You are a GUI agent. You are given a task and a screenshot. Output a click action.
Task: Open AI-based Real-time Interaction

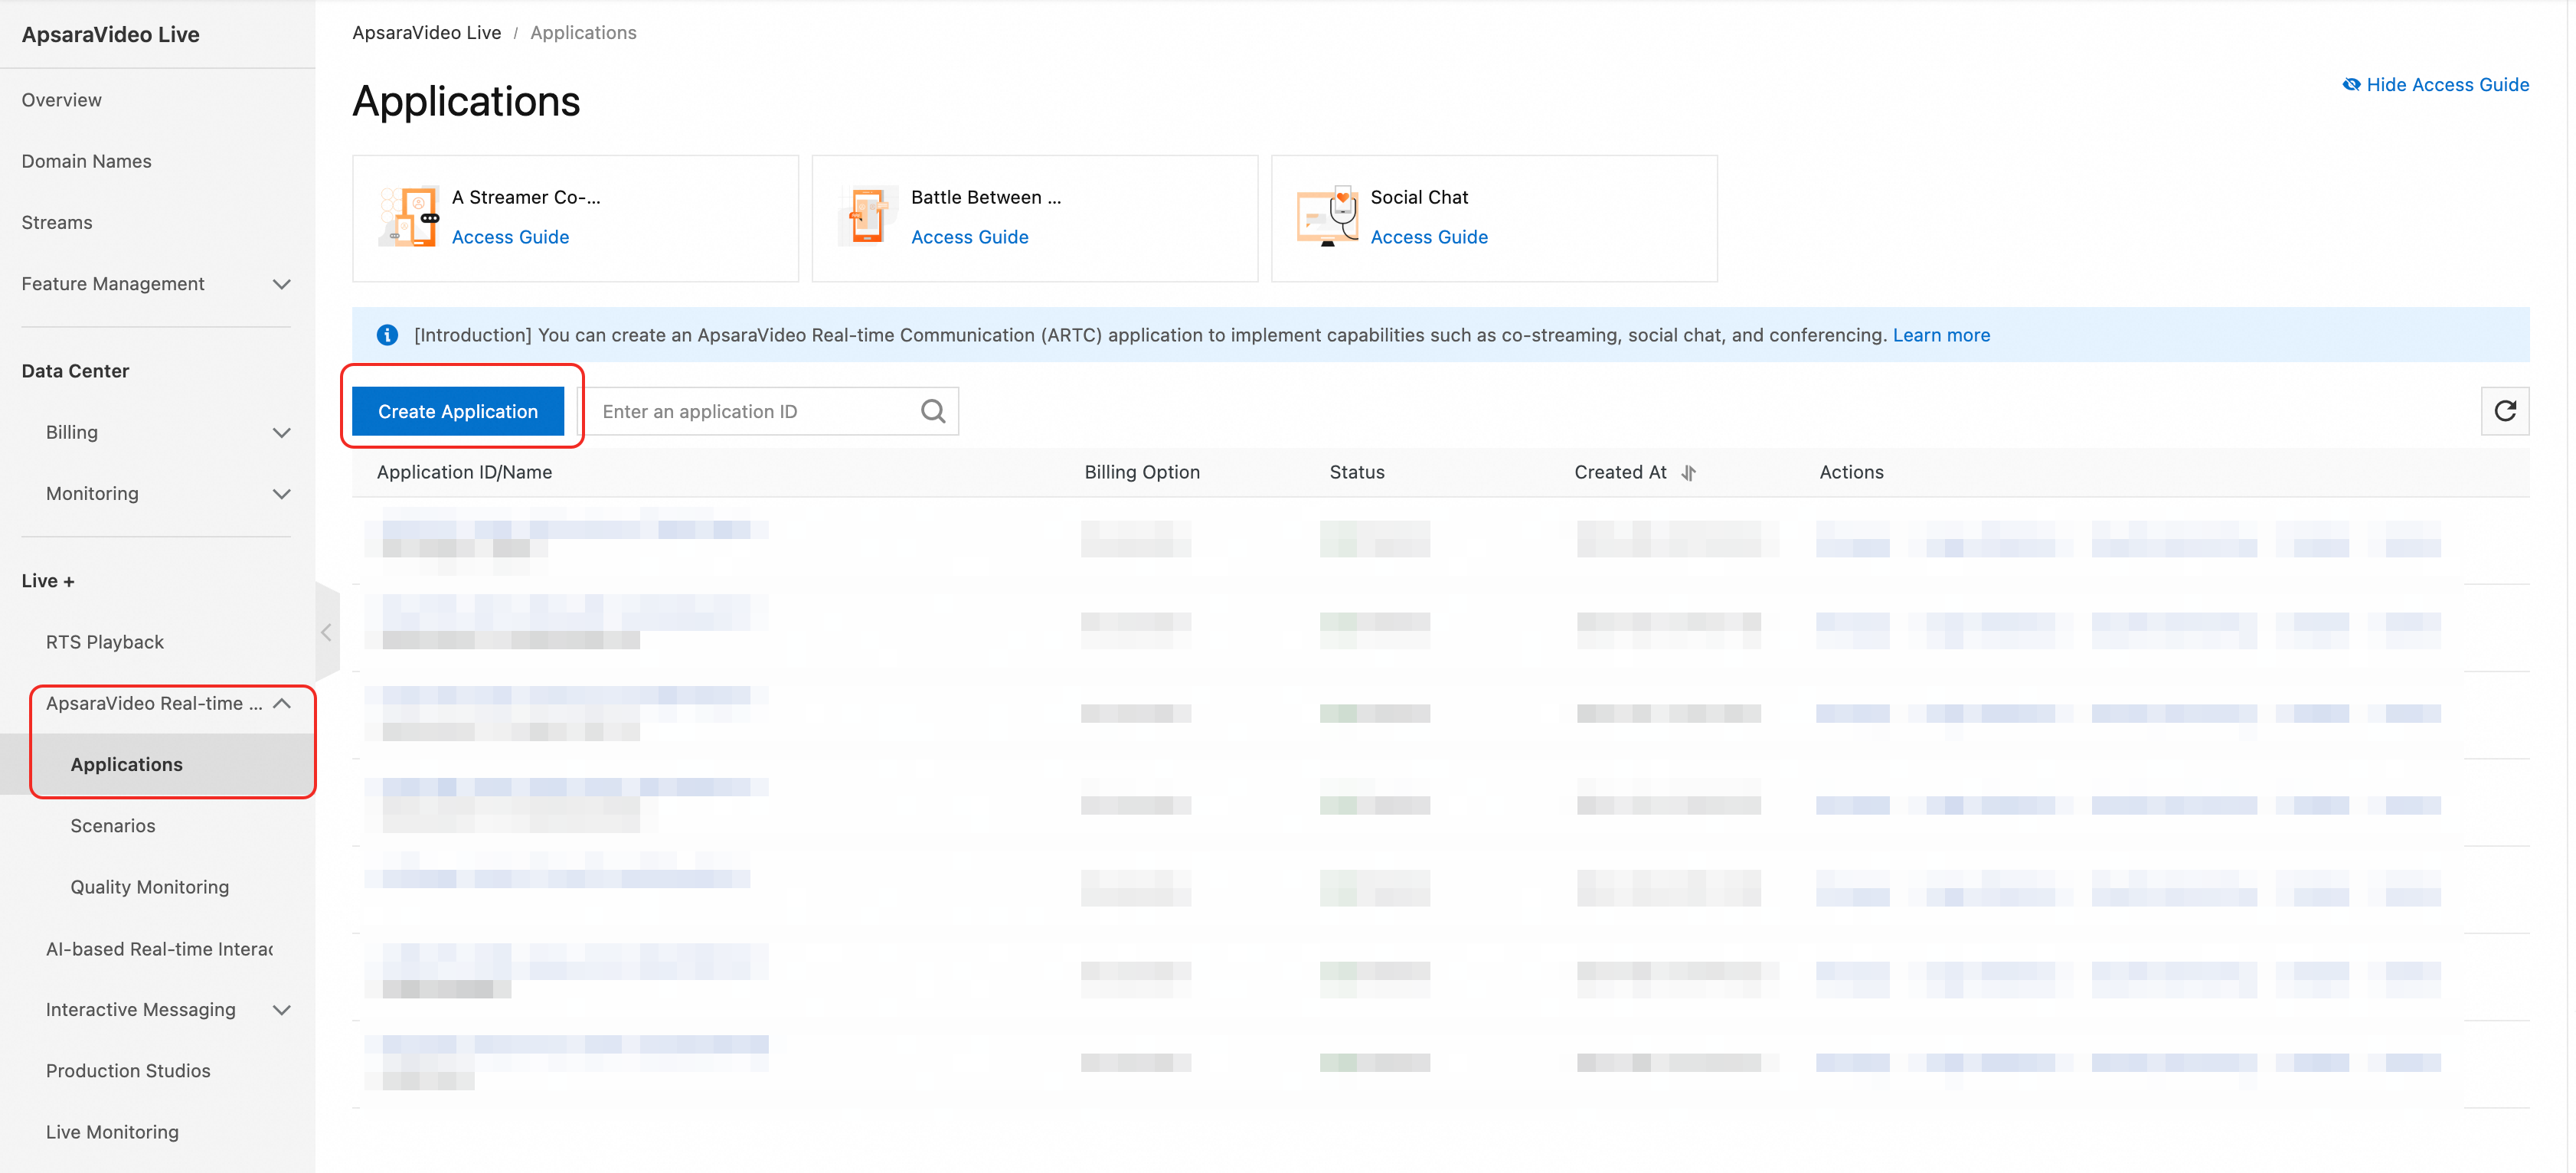[160, 949]
